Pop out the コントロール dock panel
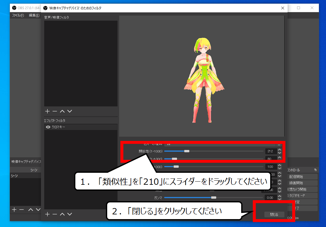The width and height of the screenshot is (326, 227). (x=315, y=170)
